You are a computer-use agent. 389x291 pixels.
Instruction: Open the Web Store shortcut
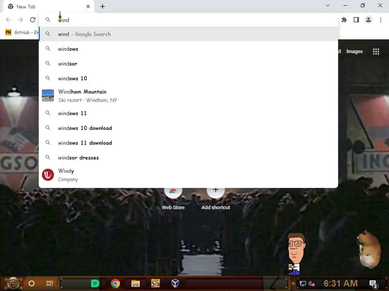pyautogui.click(x=173, y=199)
